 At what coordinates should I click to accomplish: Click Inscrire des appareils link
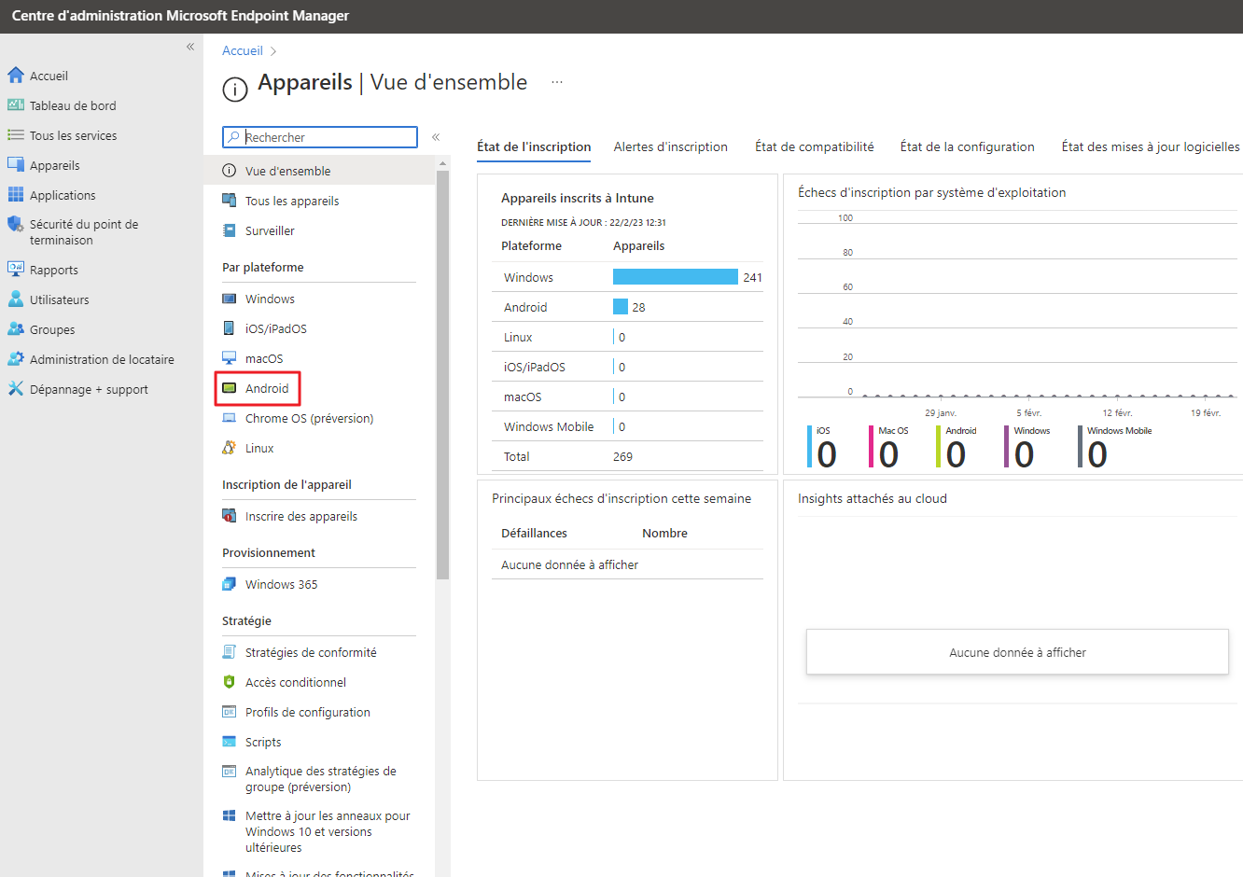click(301, 516)
